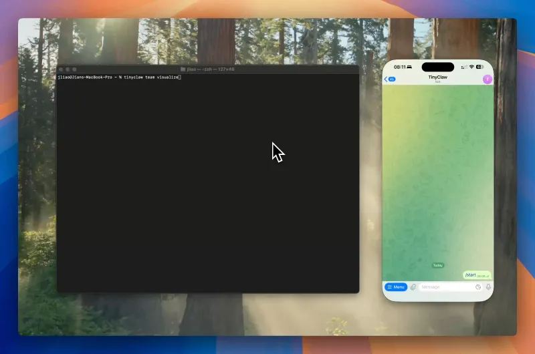
Task: Minimize the terminal with yellow button
Action: pyautogui.click(x=68, y=69)
